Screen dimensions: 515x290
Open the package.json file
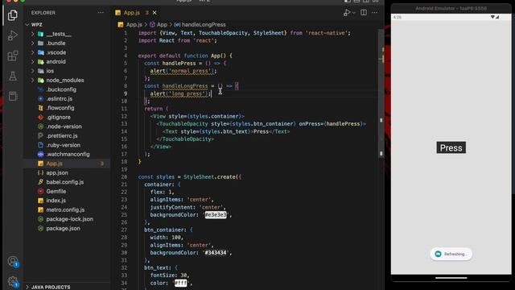click(63, 228)
